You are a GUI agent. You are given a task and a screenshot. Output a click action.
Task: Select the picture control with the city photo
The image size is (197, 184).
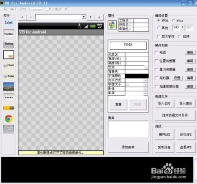pos(9,86)
